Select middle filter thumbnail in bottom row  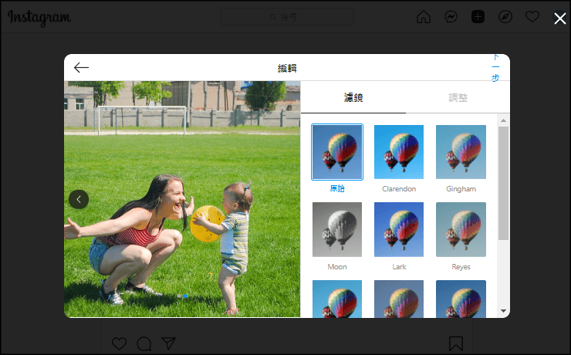click(x=399, y=299)
